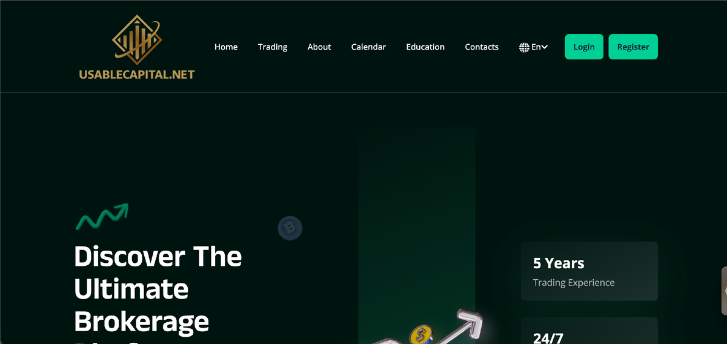The height and width of the screenshot is (344, 727).
Task: Open the About page link
Action: (x=319, y=47)
